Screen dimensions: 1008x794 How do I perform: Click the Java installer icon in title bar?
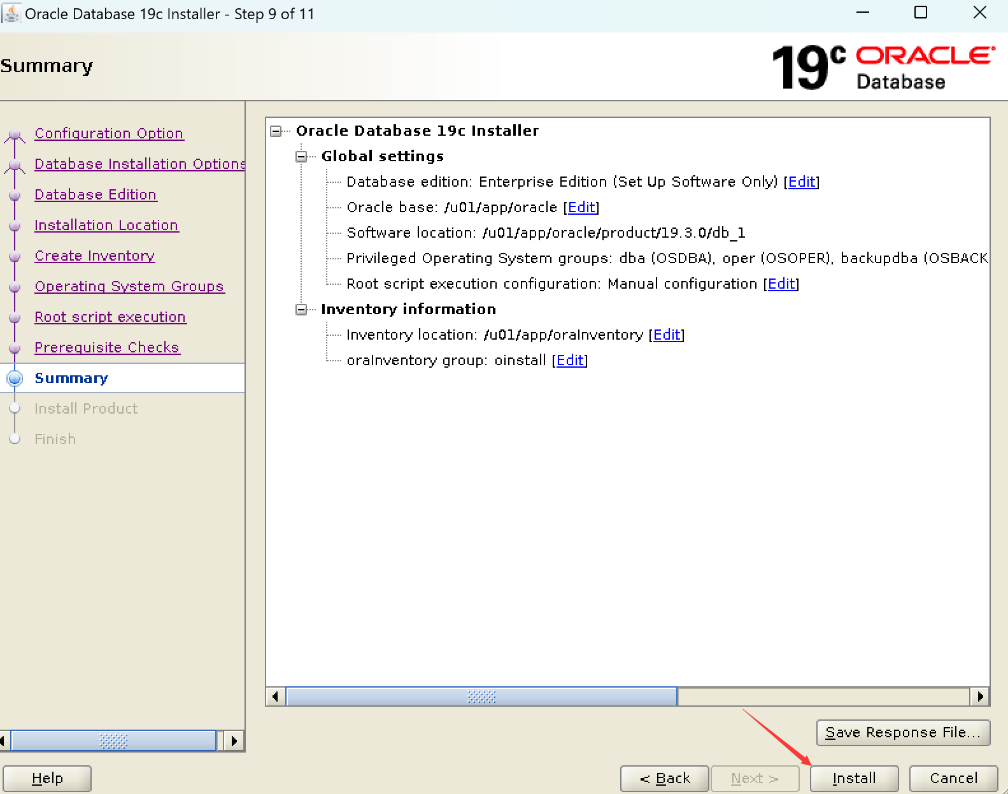(11, 13)
